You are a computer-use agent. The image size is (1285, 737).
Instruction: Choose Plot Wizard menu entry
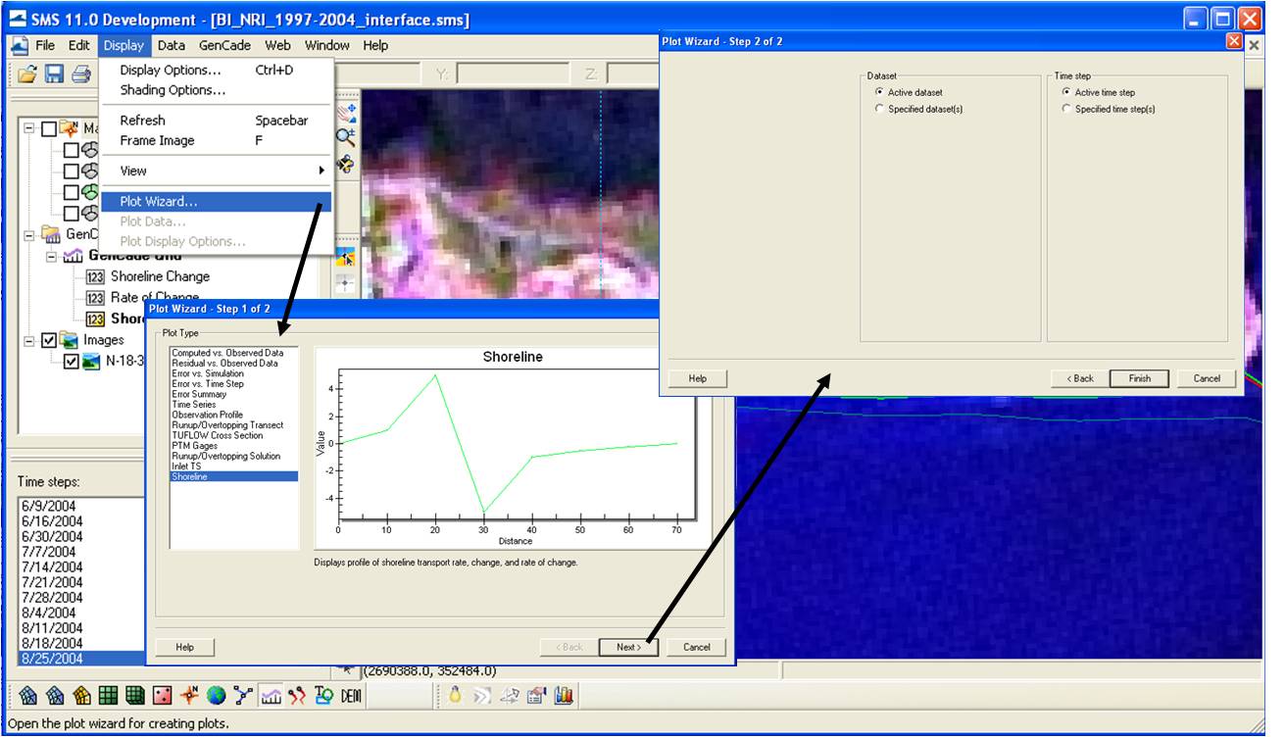[x=217, y=201]
